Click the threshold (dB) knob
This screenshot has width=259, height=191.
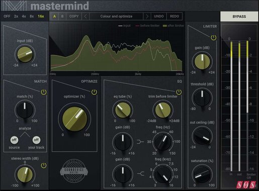tap(202, 98)
